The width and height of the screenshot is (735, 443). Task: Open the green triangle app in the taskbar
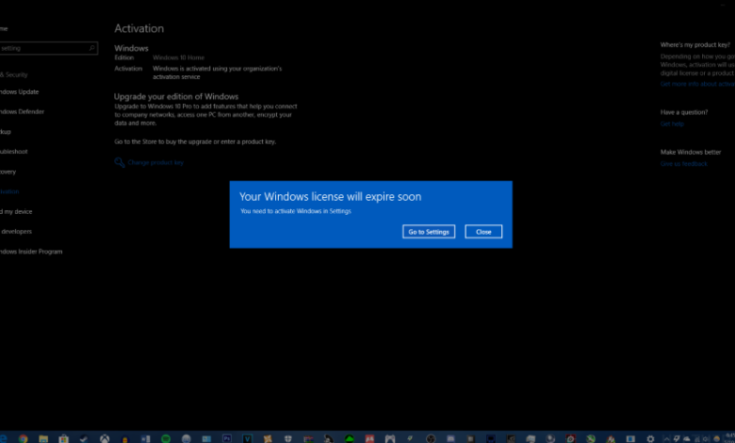(350, 439)
